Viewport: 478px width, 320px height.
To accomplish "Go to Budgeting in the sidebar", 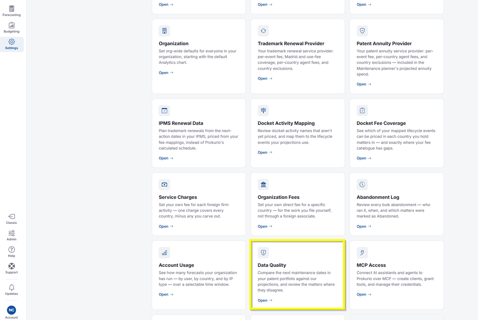I will tap(12, 28).
